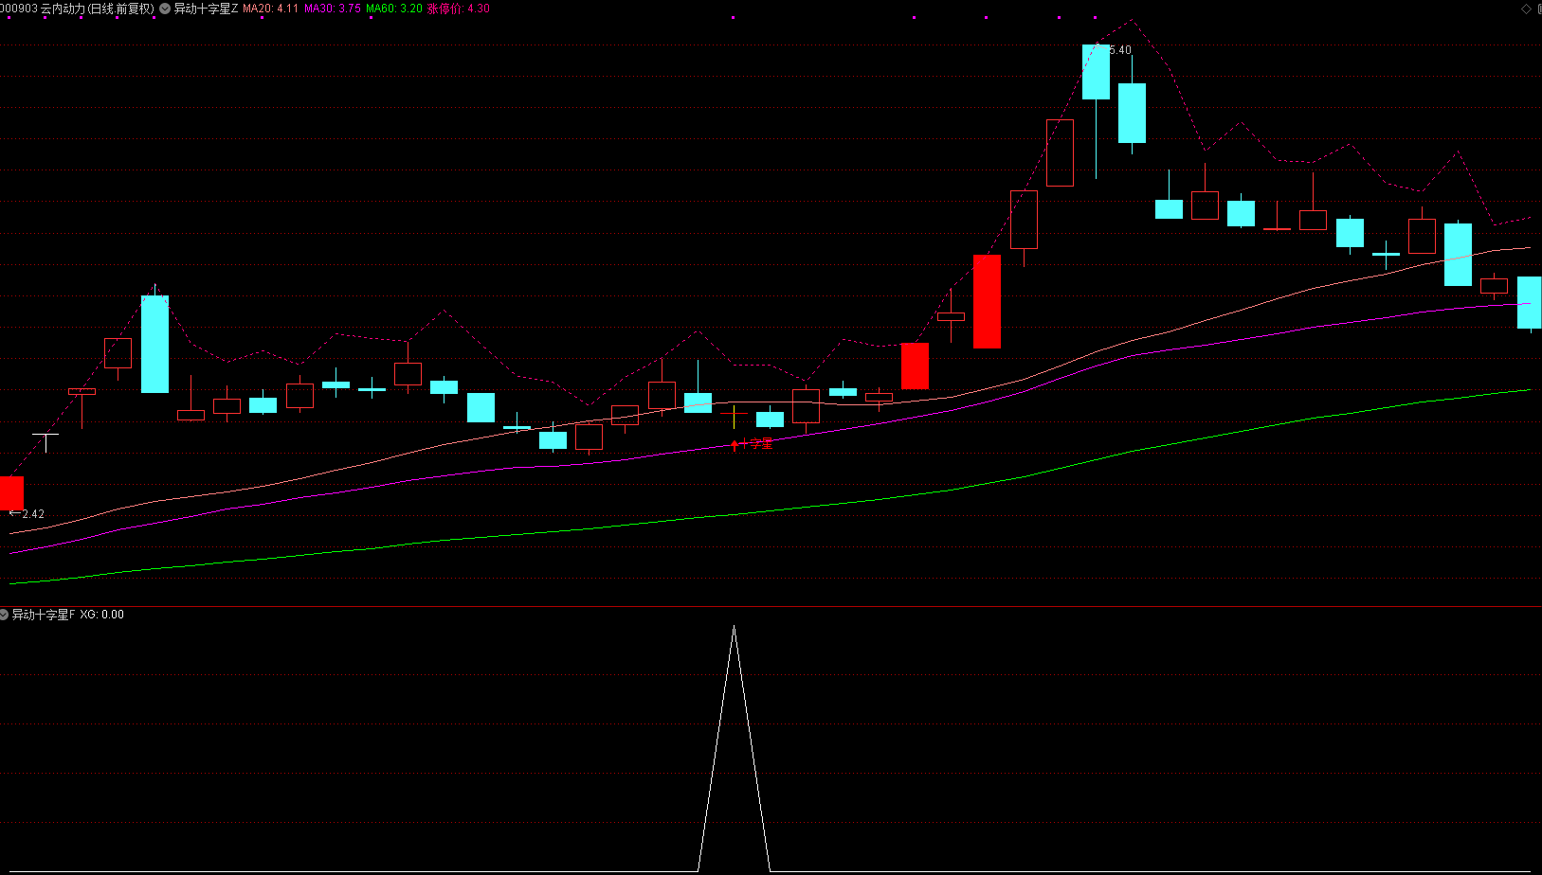The image size is (1542, 875).
Task: Select the 异动十字星Z indicator name
Action: [x=206, y=9]
